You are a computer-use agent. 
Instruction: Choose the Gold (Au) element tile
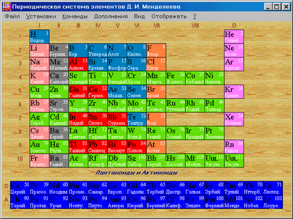(39, 147)
